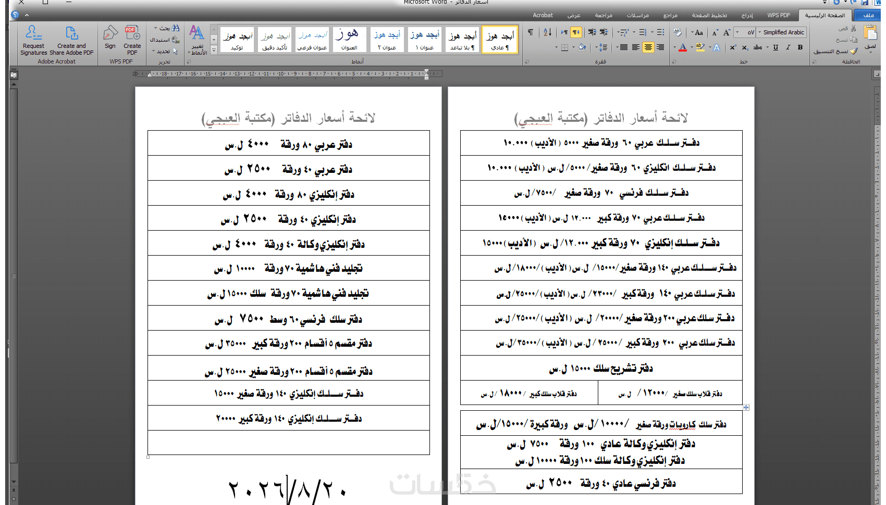The width and height of the screenshot is (886, 505).
Task: Toggle Bold formatting
Action: click(x=800, y=47)
